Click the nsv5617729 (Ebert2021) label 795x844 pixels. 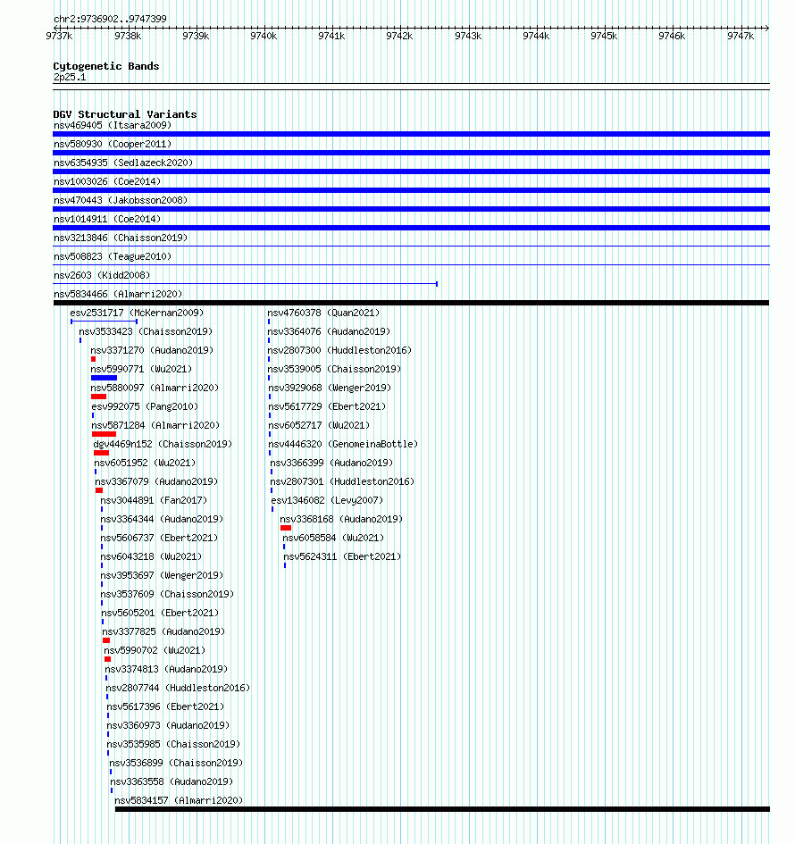click(327, 407)
